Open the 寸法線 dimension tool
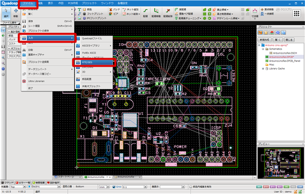Screen dimensions: 305x194 coord(255,13)
